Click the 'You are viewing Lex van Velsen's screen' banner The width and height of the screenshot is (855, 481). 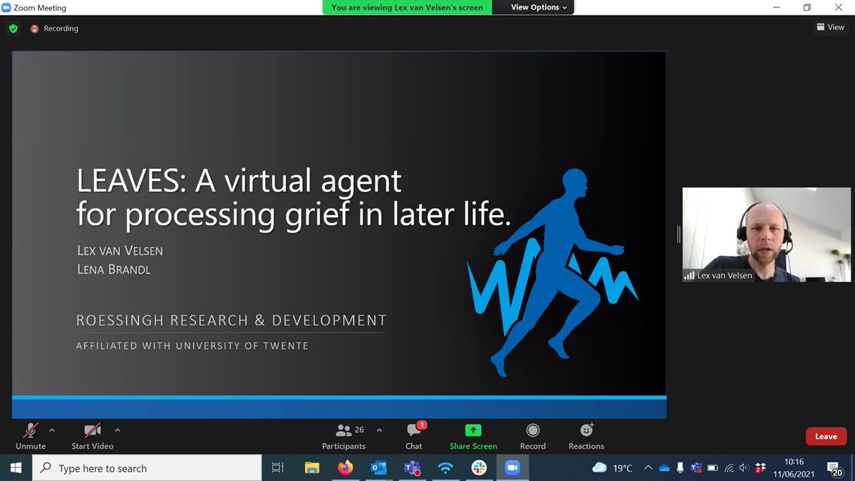tap(407, 7)
